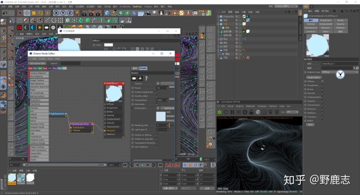The width and height of the screenshot is (360, 195).
Task: Adjust the Power slider in Shader panel
Action: [171, 87]
